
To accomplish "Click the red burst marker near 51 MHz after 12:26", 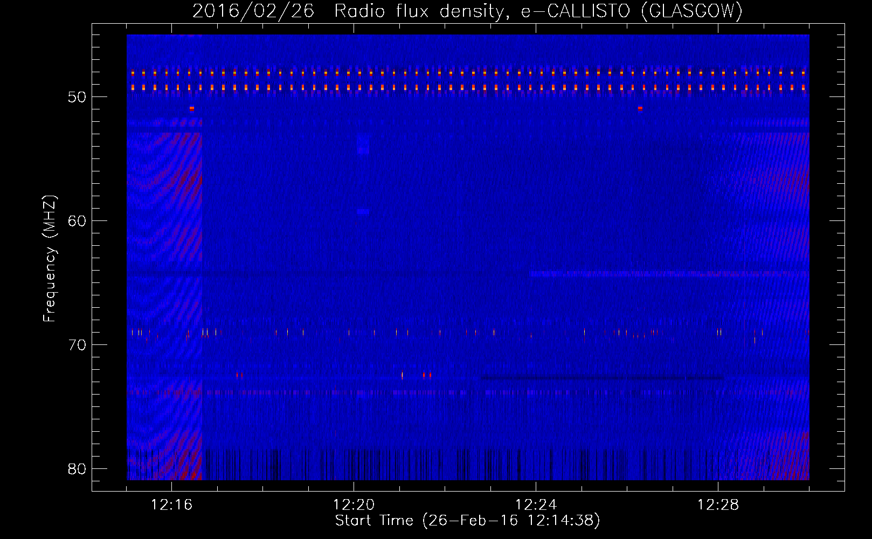I will (x=640, y=108).
